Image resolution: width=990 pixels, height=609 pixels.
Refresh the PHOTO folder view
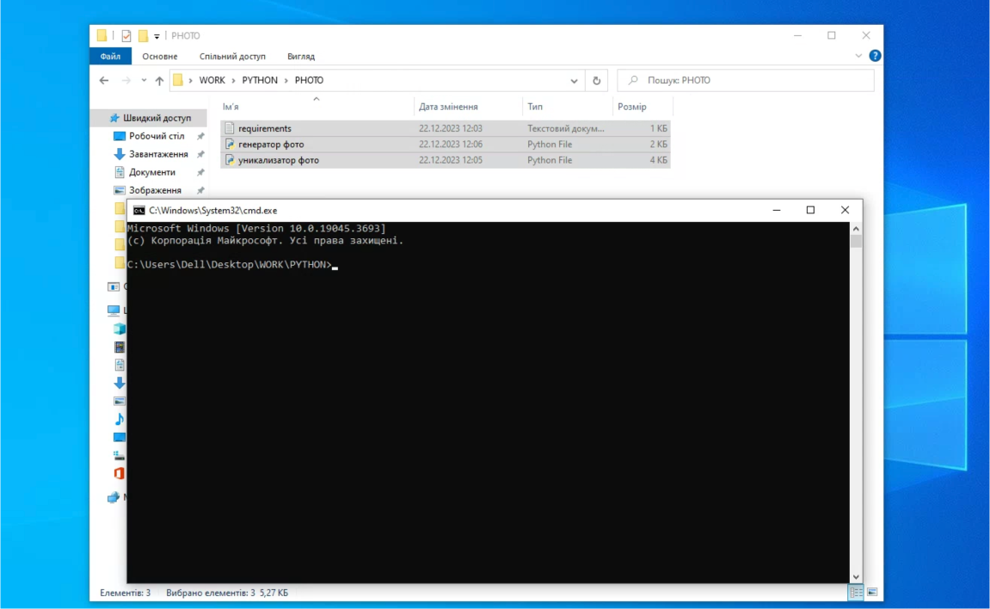tap(596, 81)
